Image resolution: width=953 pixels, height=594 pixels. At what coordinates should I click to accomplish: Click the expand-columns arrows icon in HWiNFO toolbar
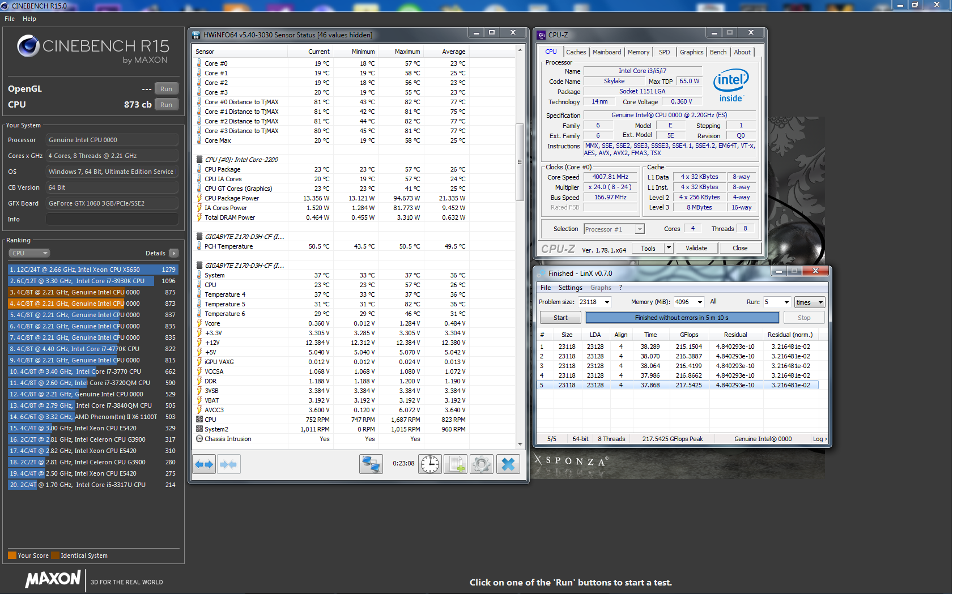point(204,464)
